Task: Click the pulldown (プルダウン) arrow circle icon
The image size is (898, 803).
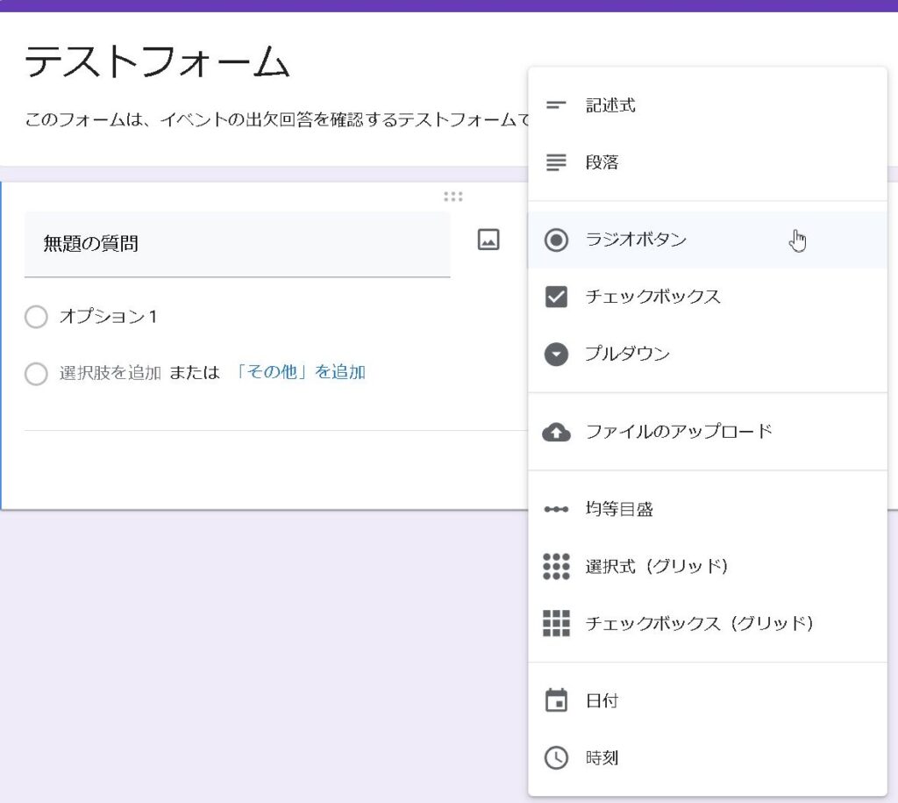Action: coord(556,354)
